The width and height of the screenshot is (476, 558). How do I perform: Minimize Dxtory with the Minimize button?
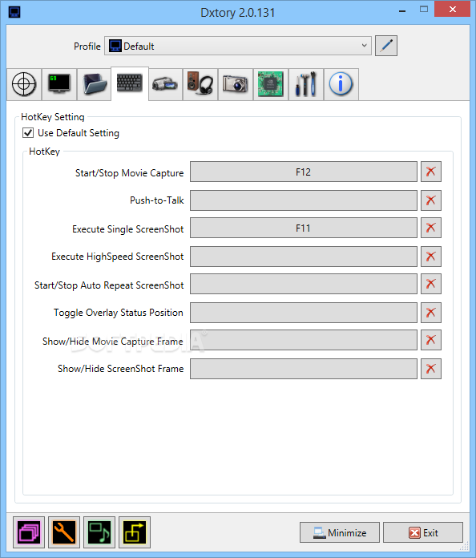(340, 532)
